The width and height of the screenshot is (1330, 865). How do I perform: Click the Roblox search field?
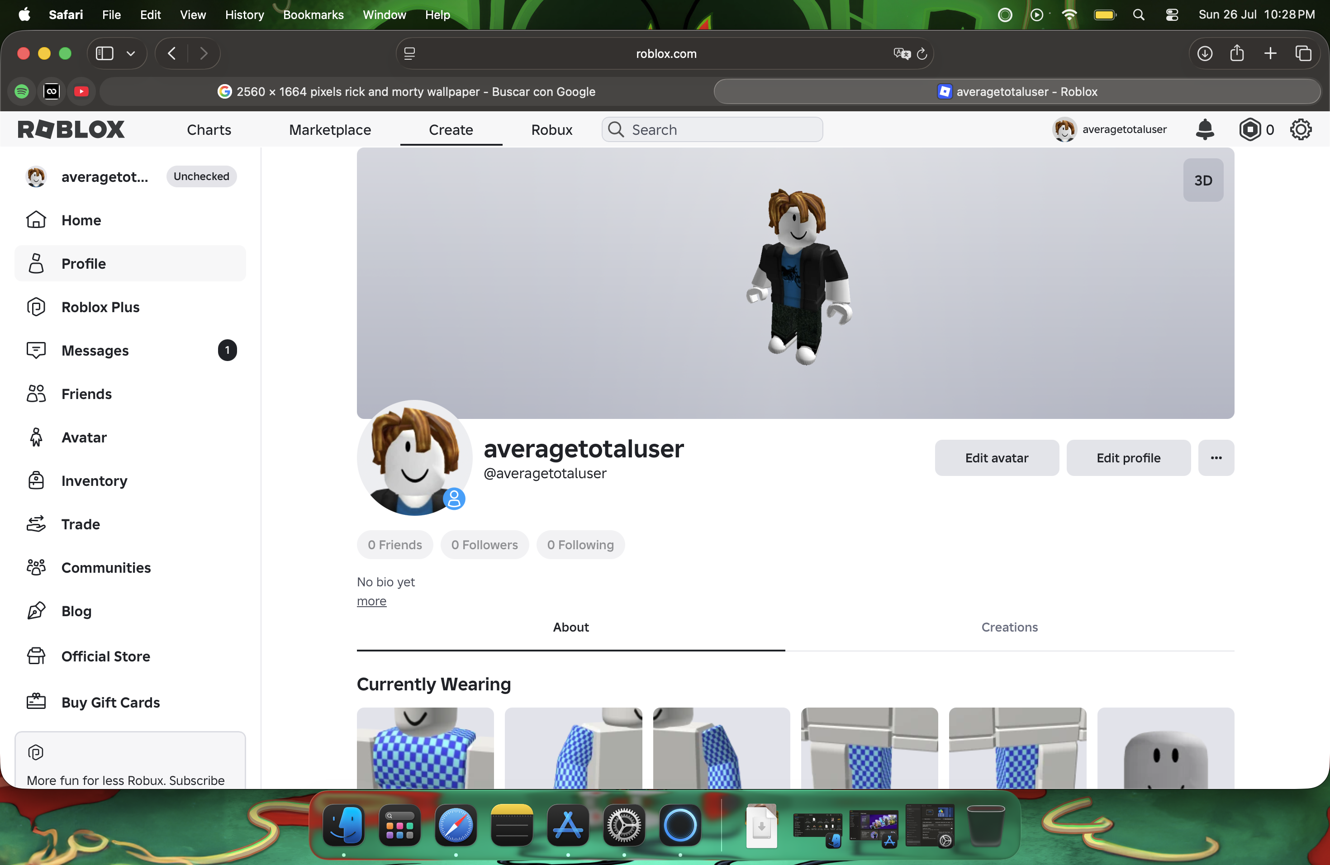[x=712, y=130]
